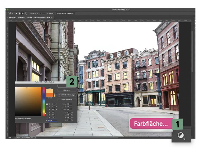203x150 pixels.
Task: Click the R value field 255
Action: click(x=53, y=112)
